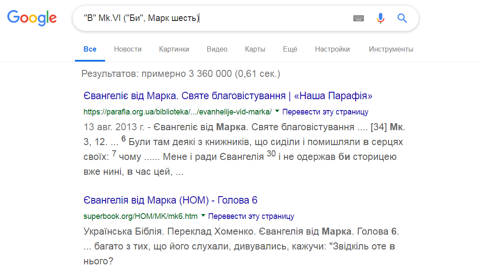This screenshot has width=480, height=277.
Task: Expand dropdown arrow next to superbook.org URL
Action: (203, 215)
